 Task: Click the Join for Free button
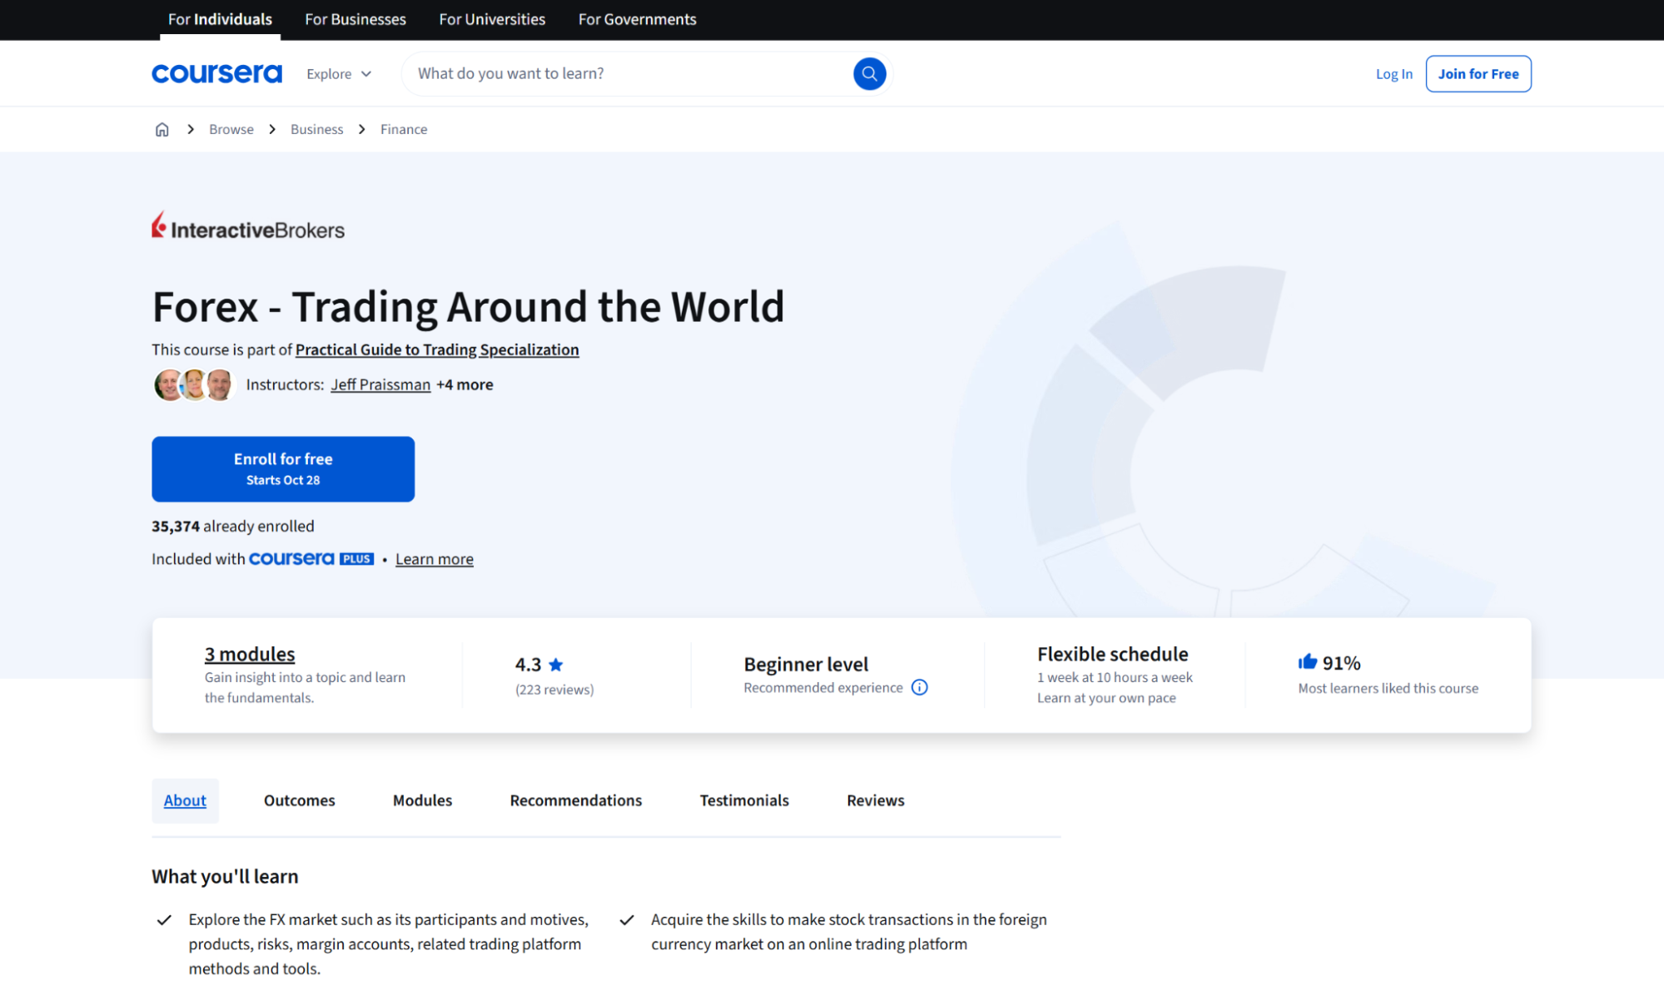point(1478,73)
